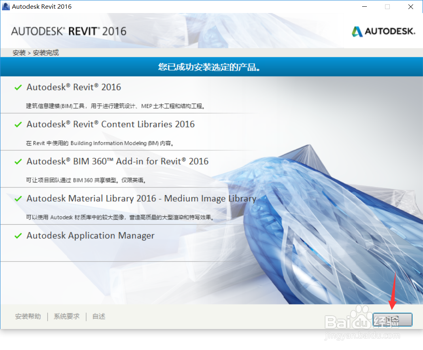Image resolution: width=423 pixels, height=350 pixels.
Task: Click the Finish button at bottom right
Action: pyautogui.click(x=393, y=320)
